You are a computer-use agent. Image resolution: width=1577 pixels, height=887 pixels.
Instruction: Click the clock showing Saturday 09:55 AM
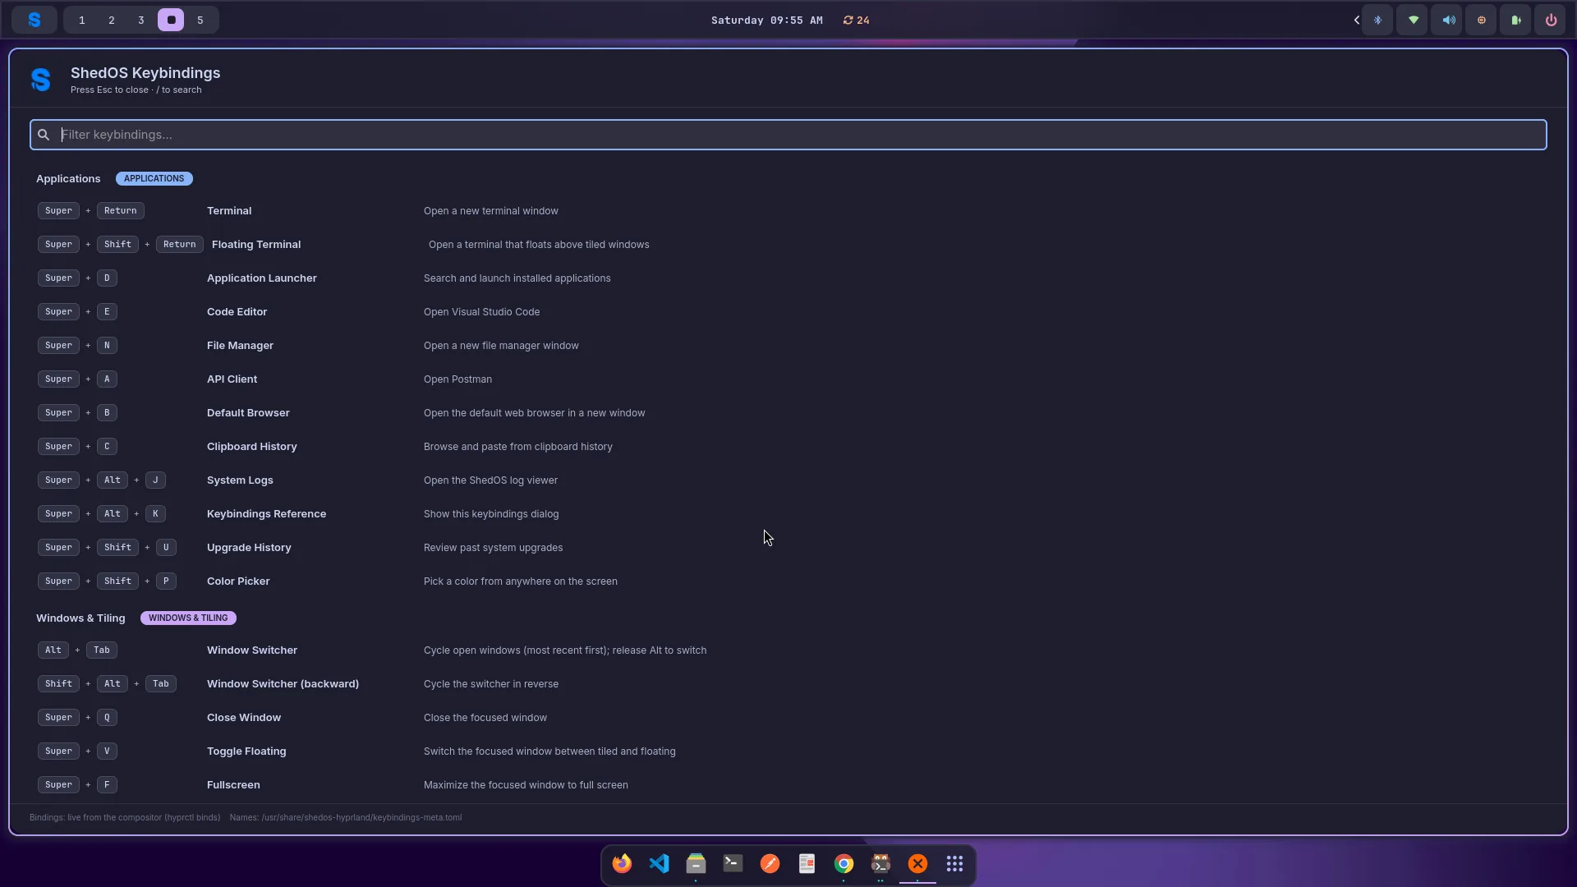click(x=766, y=20)
